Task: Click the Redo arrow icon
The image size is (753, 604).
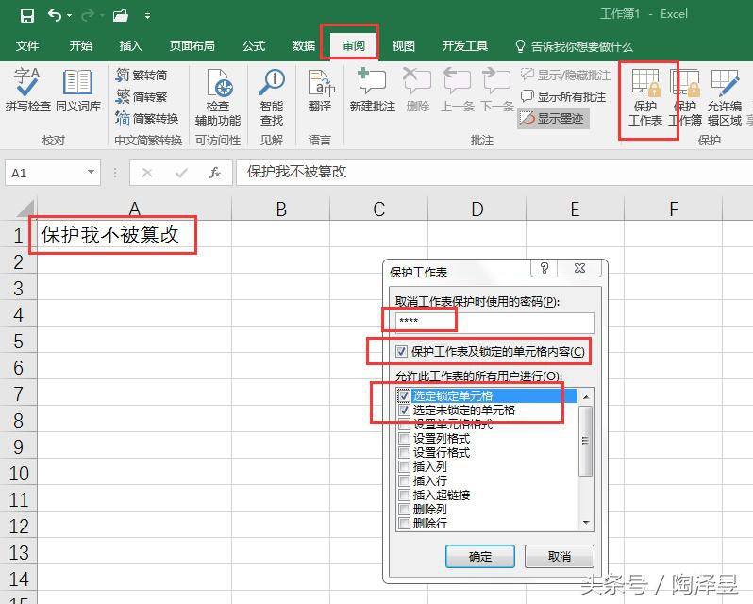Action: coord(88,16)
